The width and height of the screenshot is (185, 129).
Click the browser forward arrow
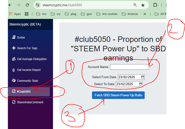18,5
